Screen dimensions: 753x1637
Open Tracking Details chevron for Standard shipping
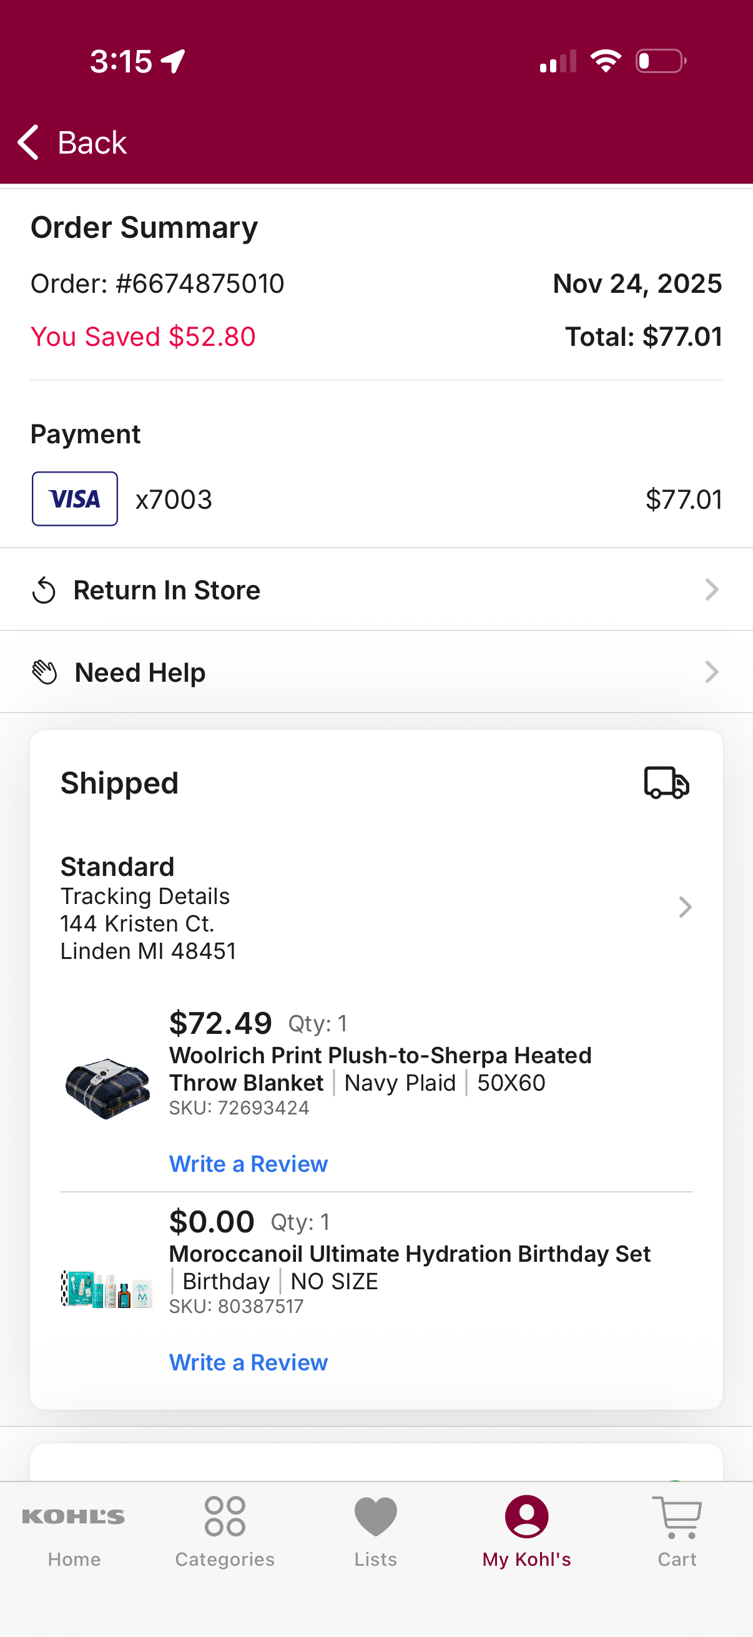(x=685, y=908)
